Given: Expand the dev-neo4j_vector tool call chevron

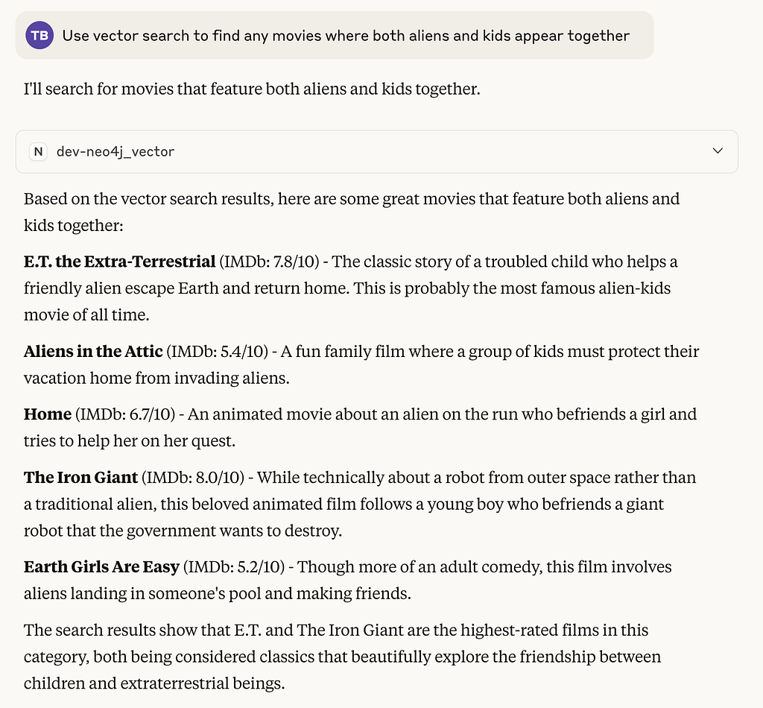Looking at the screenshot, I should coord(718,151).
